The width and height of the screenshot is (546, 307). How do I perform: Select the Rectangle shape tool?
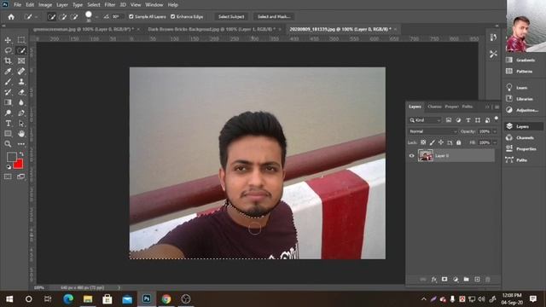[x=8, y=134]
